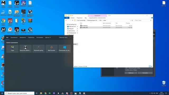Screen dimensions: 169x95
Task: Select the Управление contextual tab header
Action: tap(97, 16)
